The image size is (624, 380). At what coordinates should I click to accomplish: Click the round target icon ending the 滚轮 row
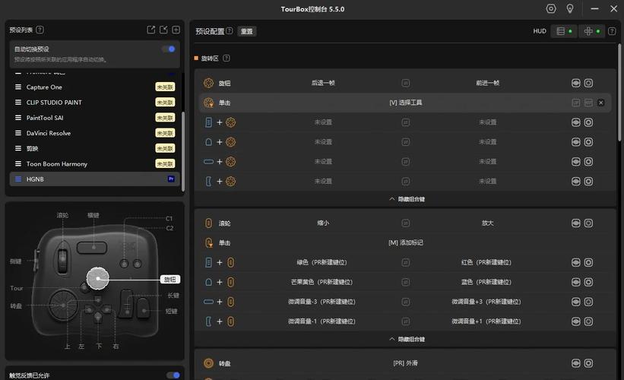click(588, 223)
